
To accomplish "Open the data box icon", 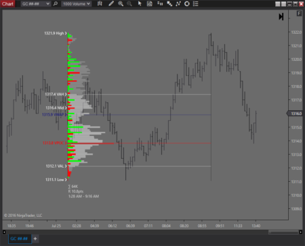I will 150,3.
